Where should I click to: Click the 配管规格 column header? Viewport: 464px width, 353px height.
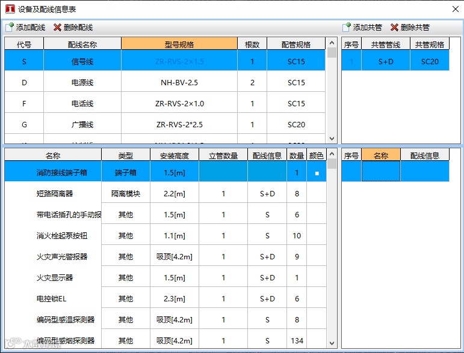(x=296, y=44)
